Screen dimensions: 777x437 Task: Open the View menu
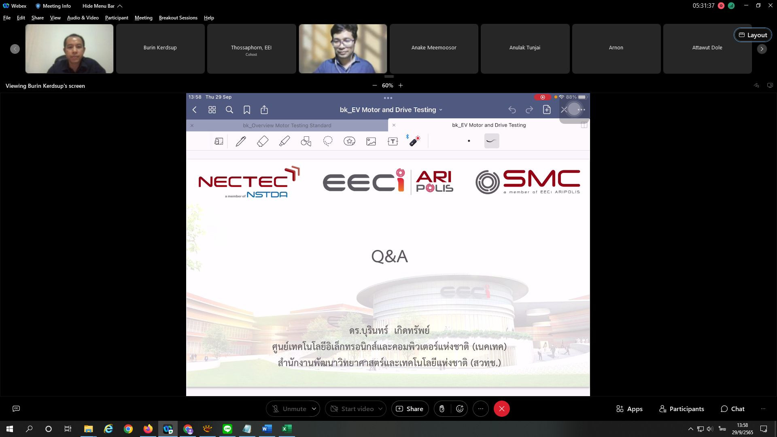click(x=55, y=18)
